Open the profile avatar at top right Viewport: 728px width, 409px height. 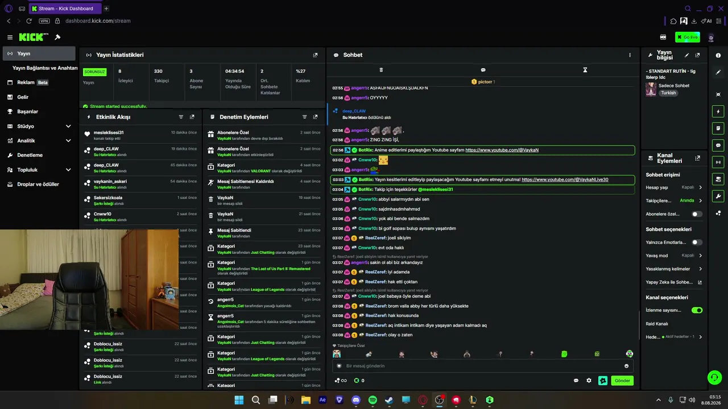point(711,37)
